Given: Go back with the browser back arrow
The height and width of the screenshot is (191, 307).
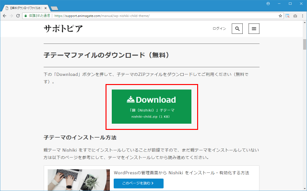Looking at the screenshot, I should click(x=4, y=16).
